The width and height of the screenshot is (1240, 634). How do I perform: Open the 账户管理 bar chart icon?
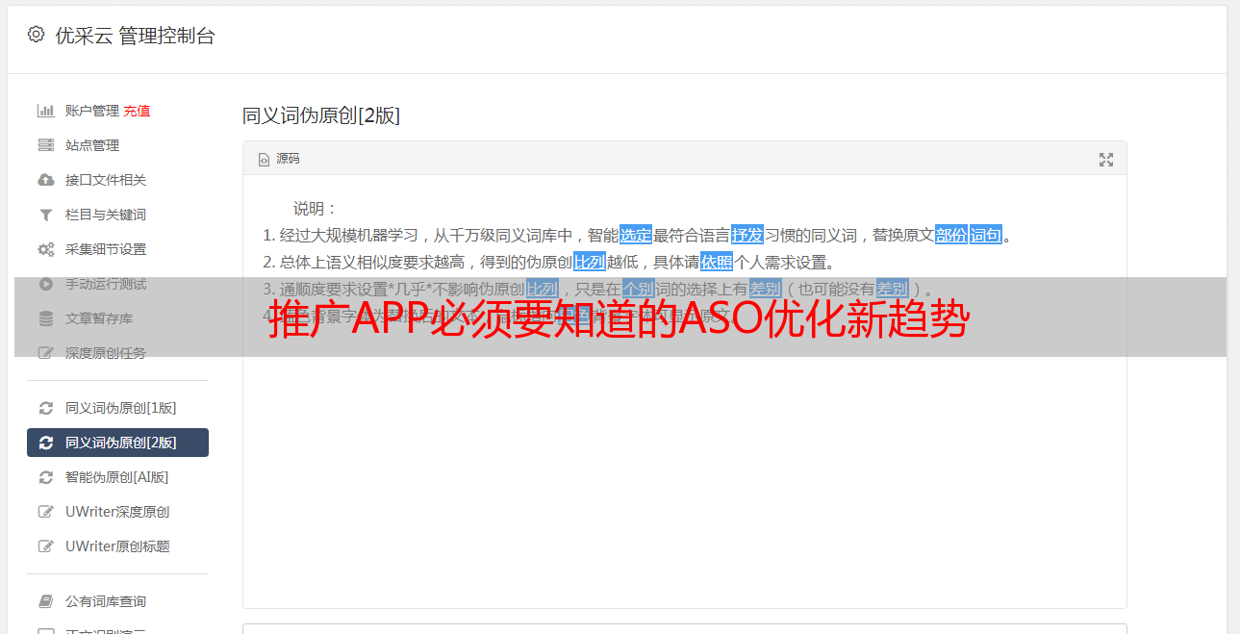(x=45, y=111)
